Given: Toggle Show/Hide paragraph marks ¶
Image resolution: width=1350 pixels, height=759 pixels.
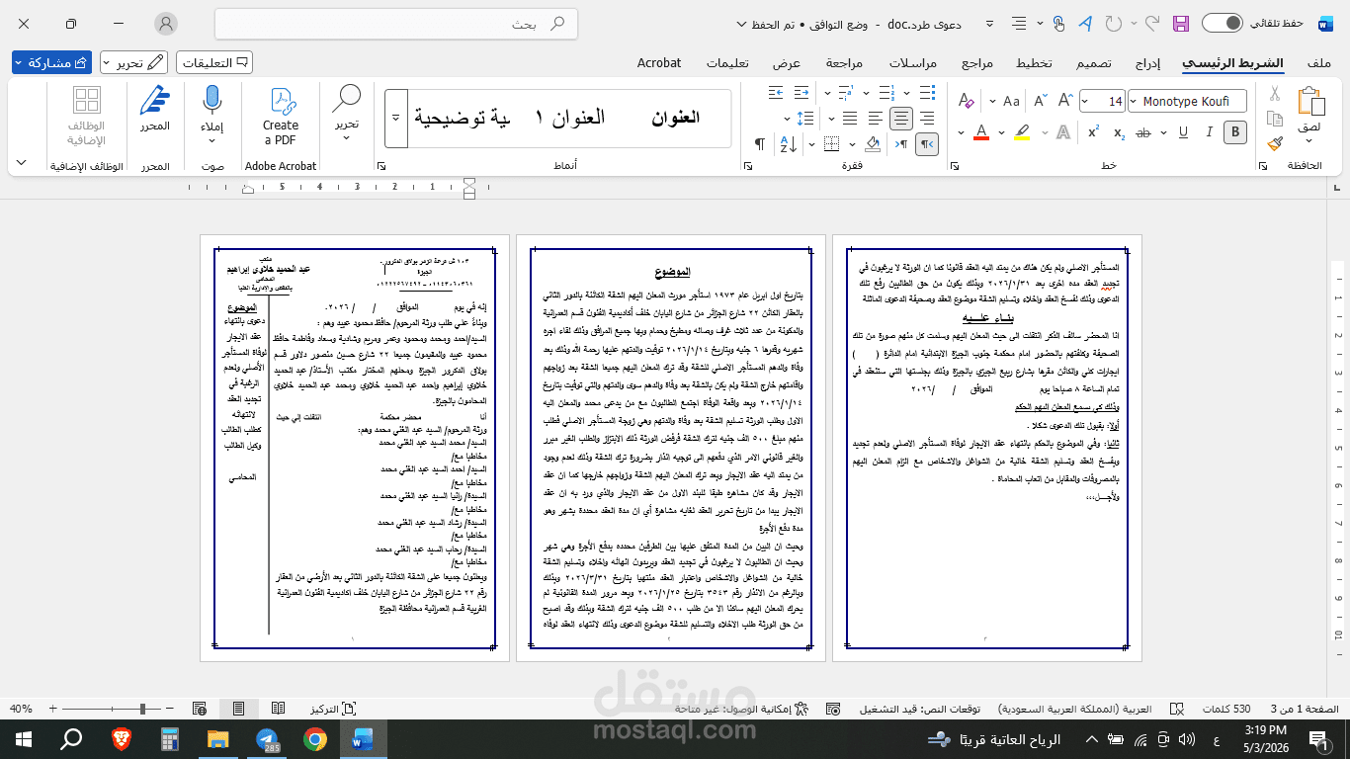Looking at the screenshot, I should point(760,144).
